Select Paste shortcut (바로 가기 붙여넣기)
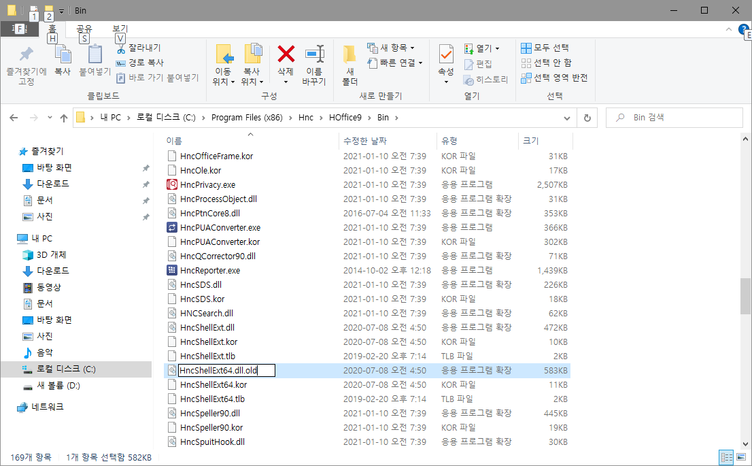 coord(158,78)
